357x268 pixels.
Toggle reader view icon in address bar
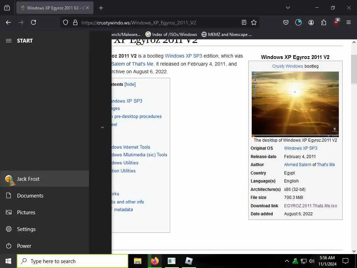(x=244, y=22)
